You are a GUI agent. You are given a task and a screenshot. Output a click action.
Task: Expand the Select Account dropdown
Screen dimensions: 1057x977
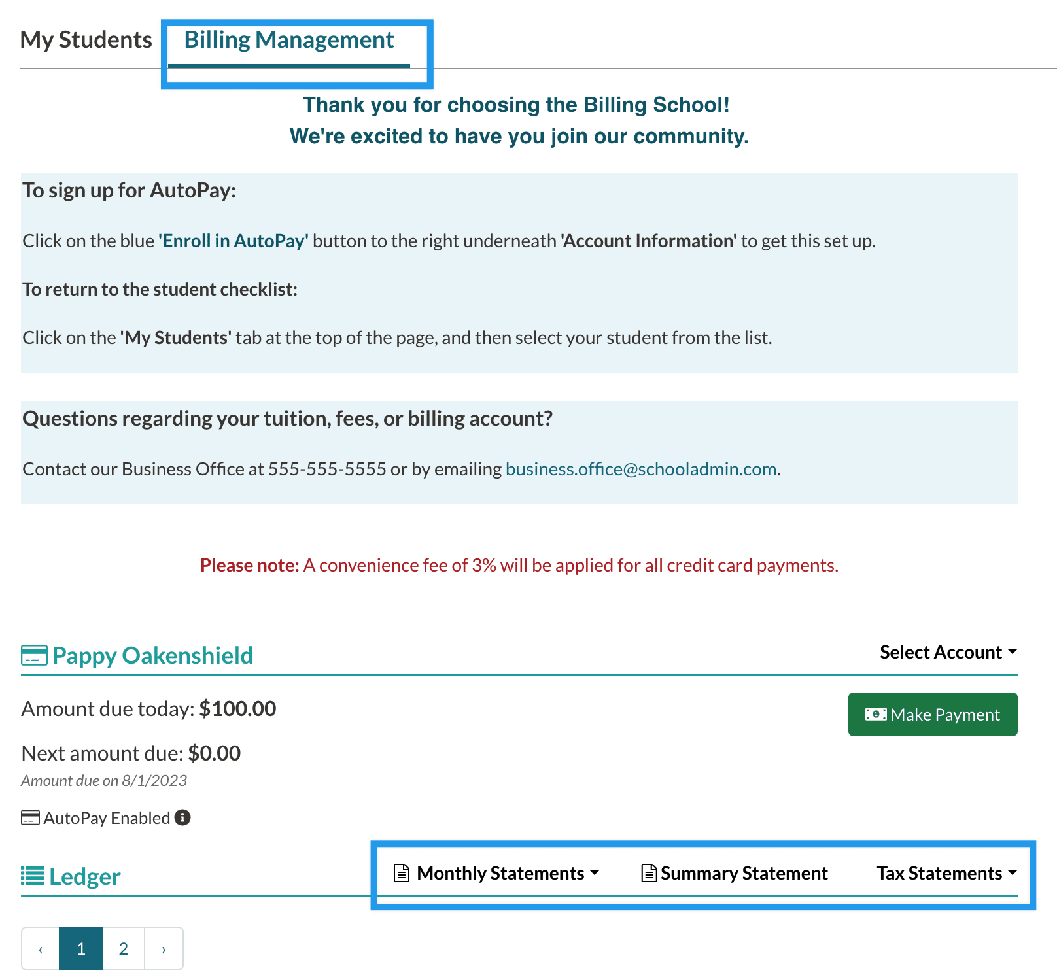pos(948,652)
